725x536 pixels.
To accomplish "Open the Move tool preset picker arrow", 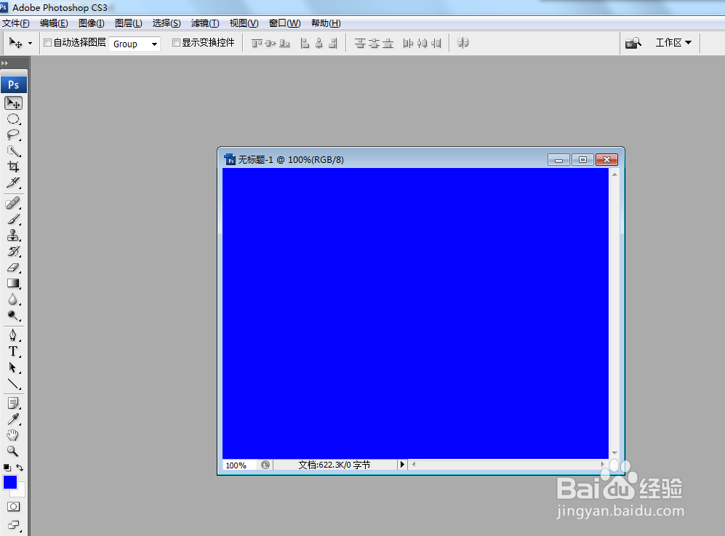I will (30, 43).
